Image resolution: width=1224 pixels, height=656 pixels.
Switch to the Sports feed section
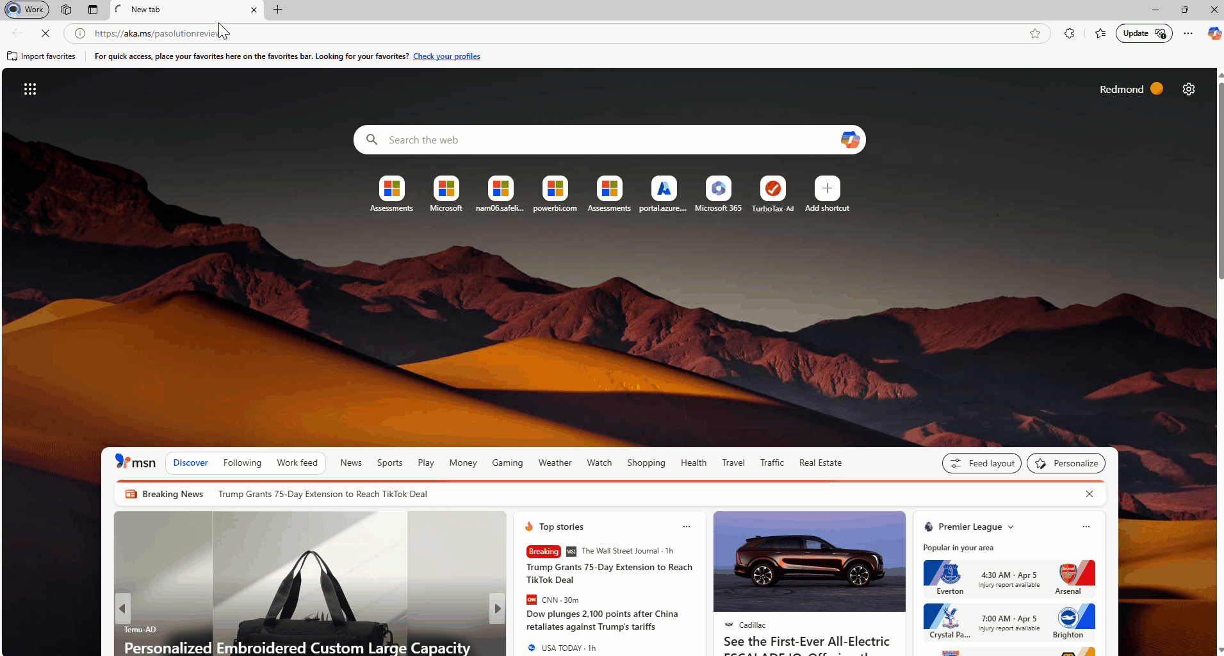[x=389, y=463]
